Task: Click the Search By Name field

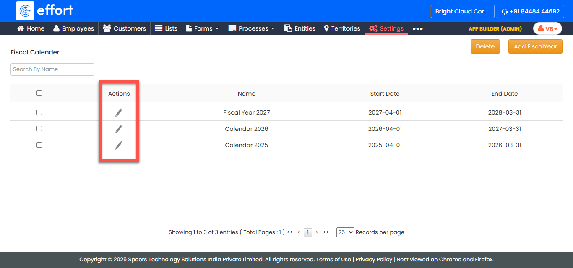Action: click(52, 69)
